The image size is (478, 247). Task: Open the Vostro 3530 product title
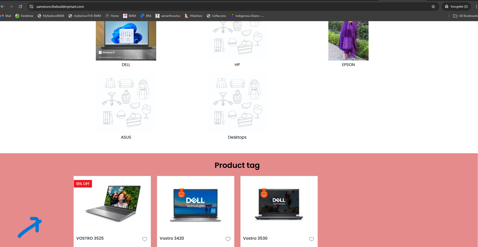(255, 238)
